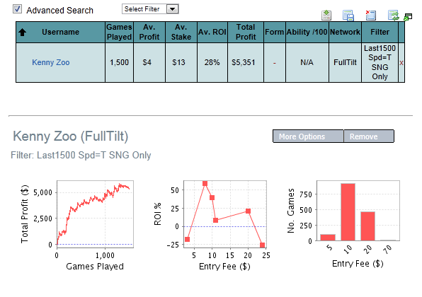
Task: Click the open-in-new-window icon
Action: coord(408,17)
